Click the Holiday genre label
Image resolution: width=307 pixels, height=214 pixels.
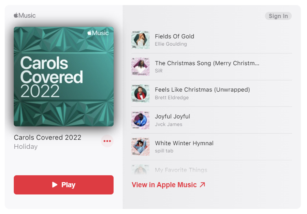point(26,147)
